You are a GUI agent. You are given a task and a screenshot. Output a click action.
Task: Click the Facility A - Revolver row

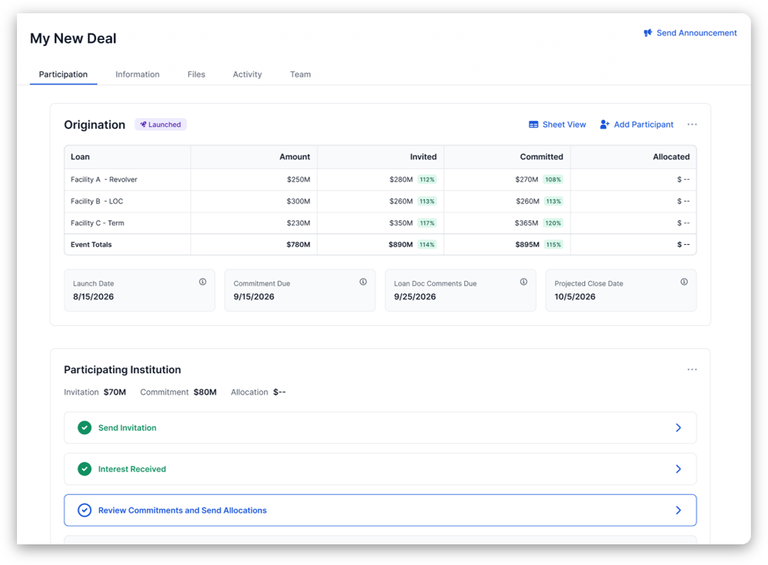[x=380, y=180]
